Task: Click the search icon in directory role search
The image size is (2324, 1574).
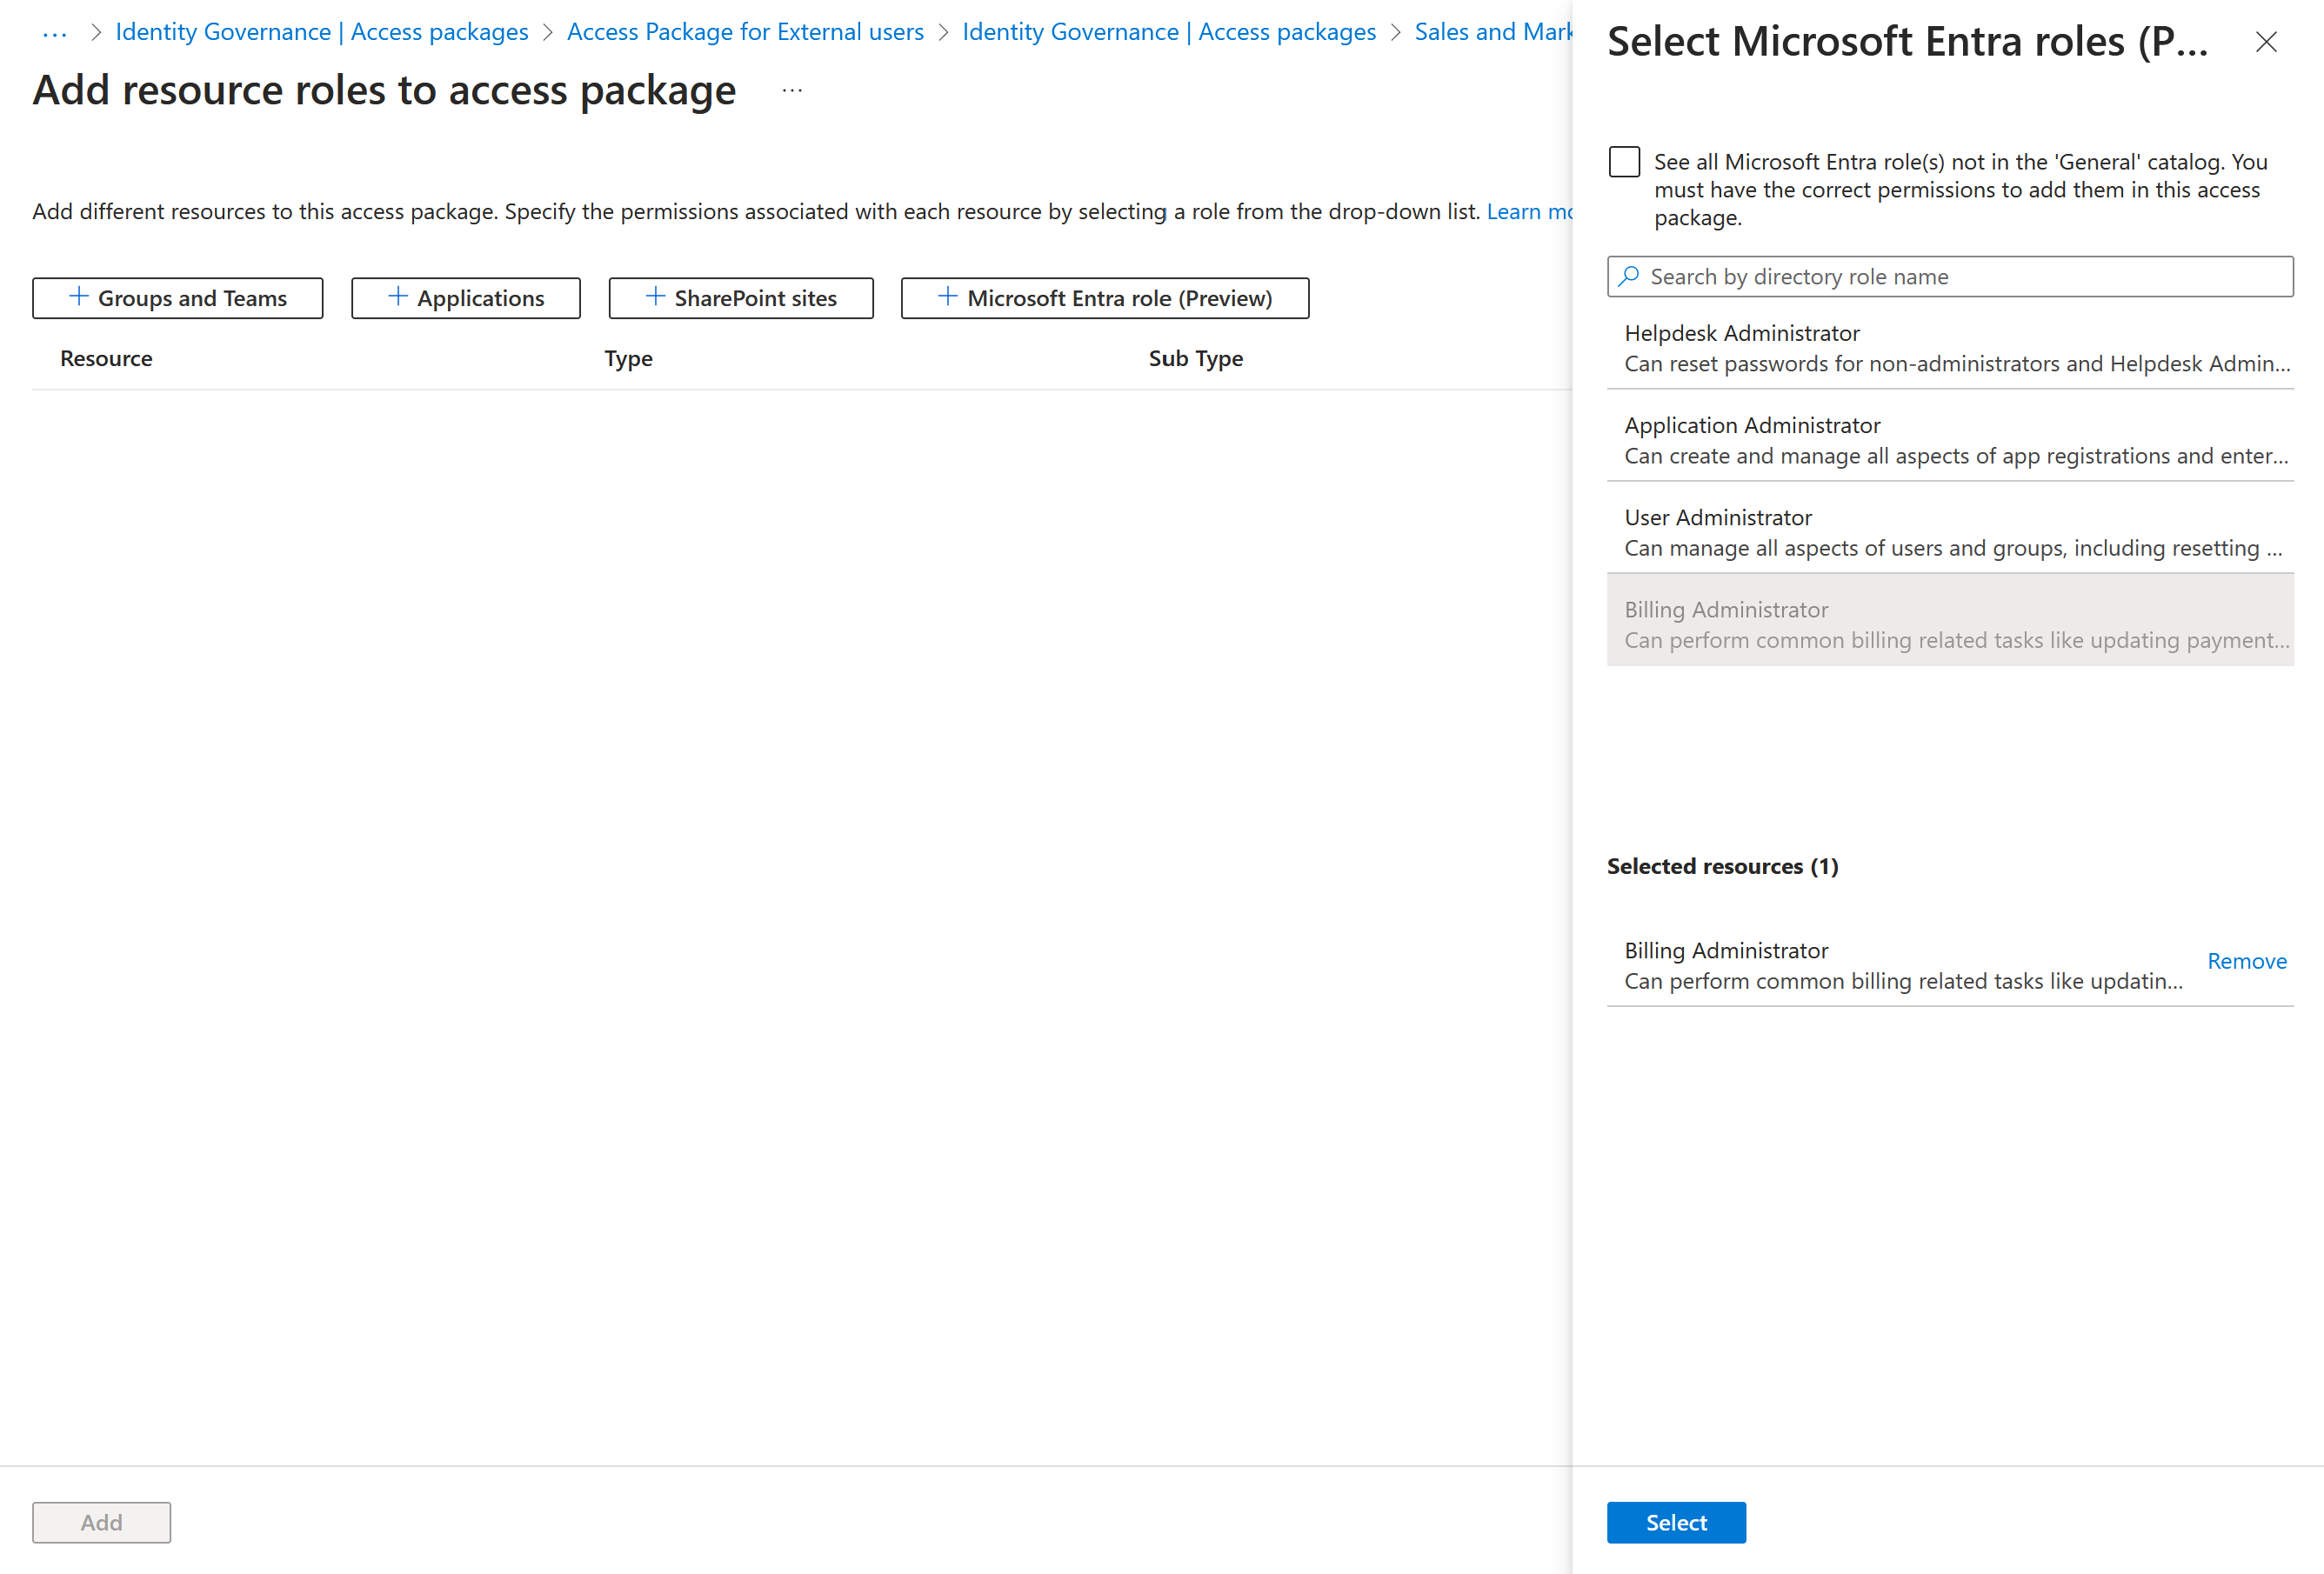Action: tap(1630, 276)
